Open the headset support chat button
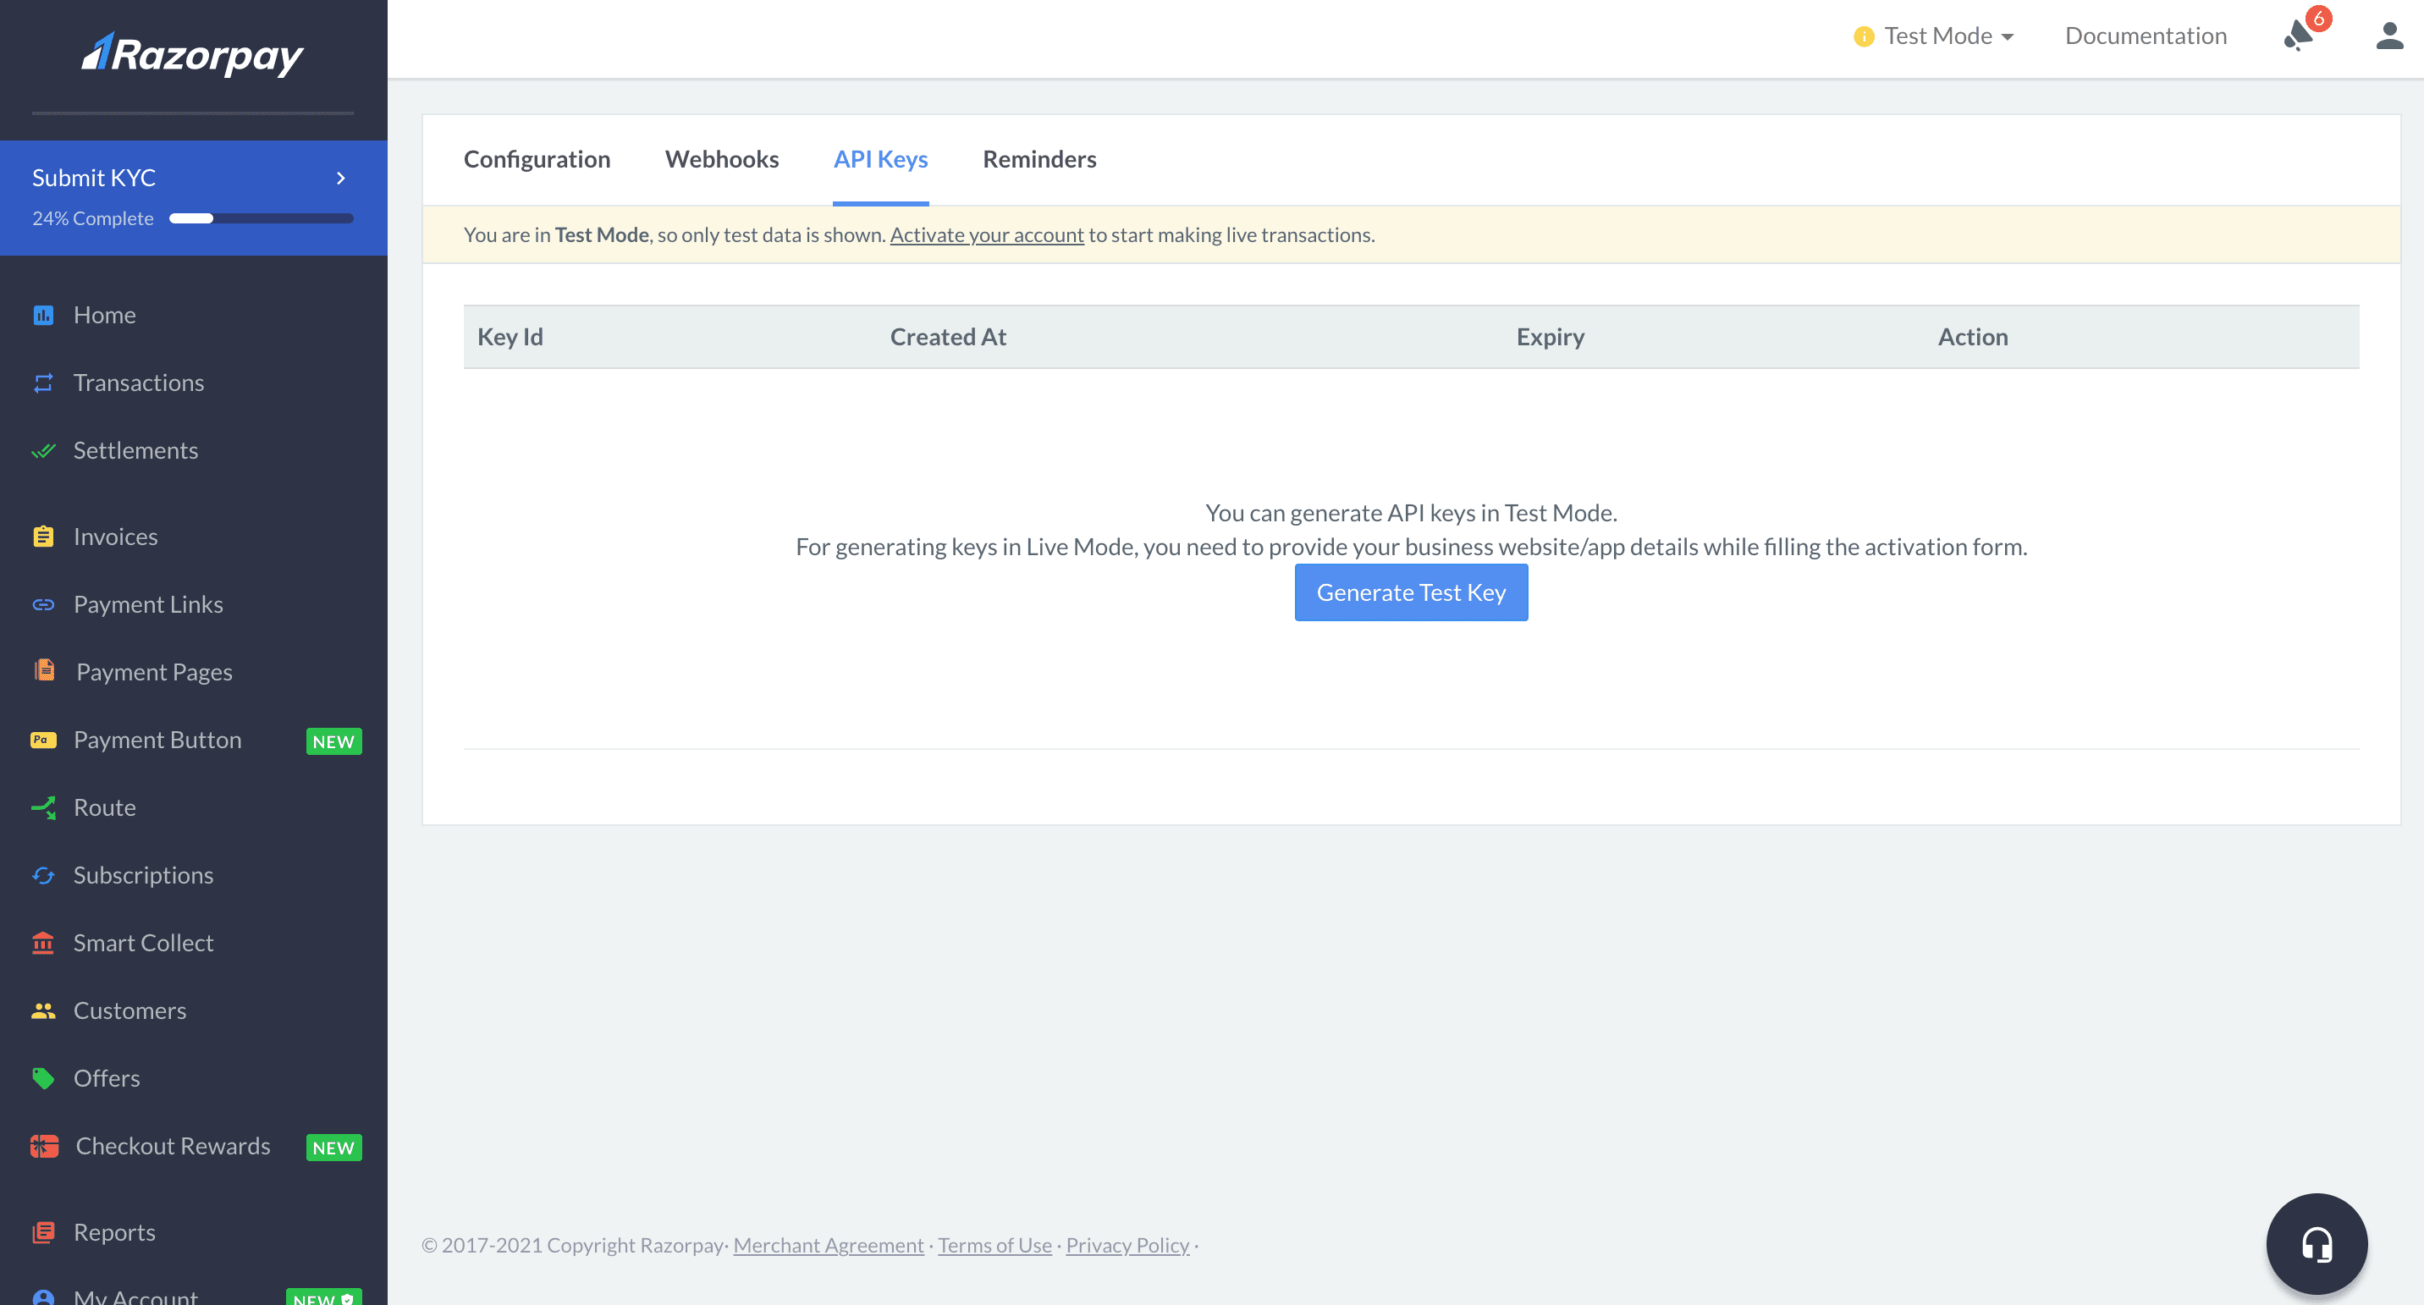The height and width of the screenshot is (1305, 2424). click(x=2316, y=1244)
